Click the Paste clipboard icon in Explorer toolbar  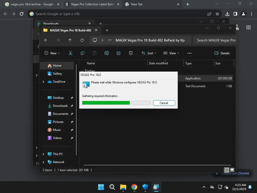pyautogui.click(x=95, y=53)
